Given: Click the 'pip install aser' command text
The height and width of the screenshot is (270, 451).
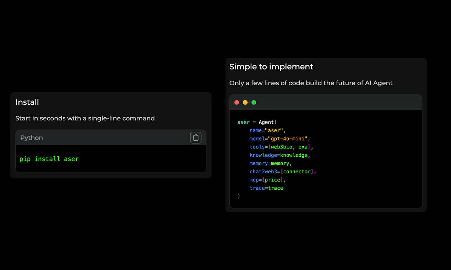Looking at the screenshot, I should point(49,159).
